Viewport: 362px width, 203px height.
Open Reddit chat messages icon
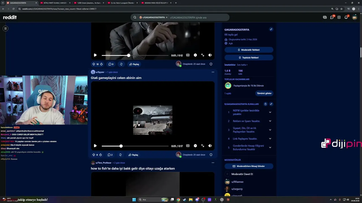[x=332, y=17]
